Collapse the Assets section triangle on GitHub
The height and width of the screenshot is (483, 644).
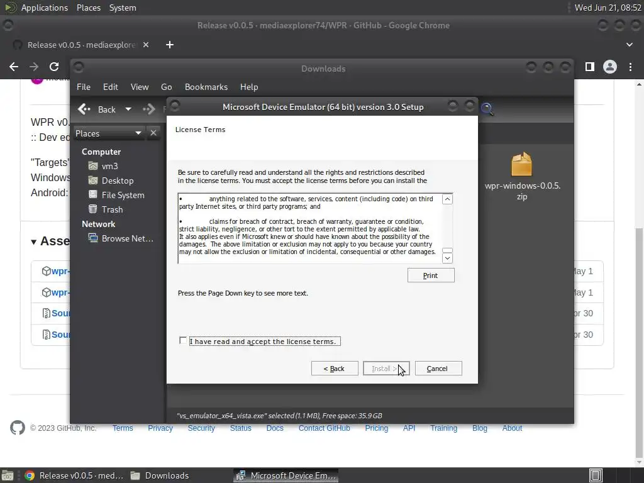34,242
